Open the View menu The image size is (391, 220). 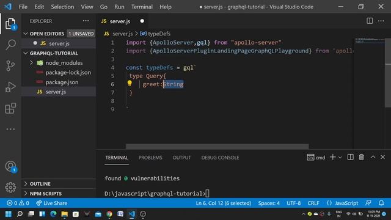[87, 7]
